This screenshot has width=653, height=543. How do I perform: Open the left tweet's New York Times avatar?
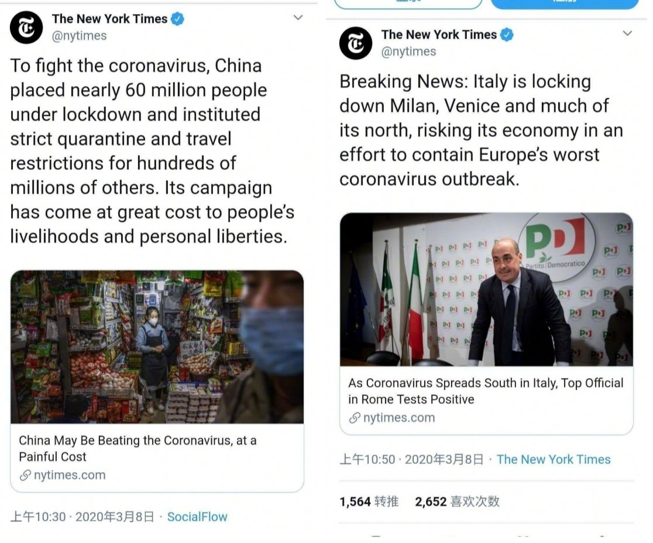[26, 28]
